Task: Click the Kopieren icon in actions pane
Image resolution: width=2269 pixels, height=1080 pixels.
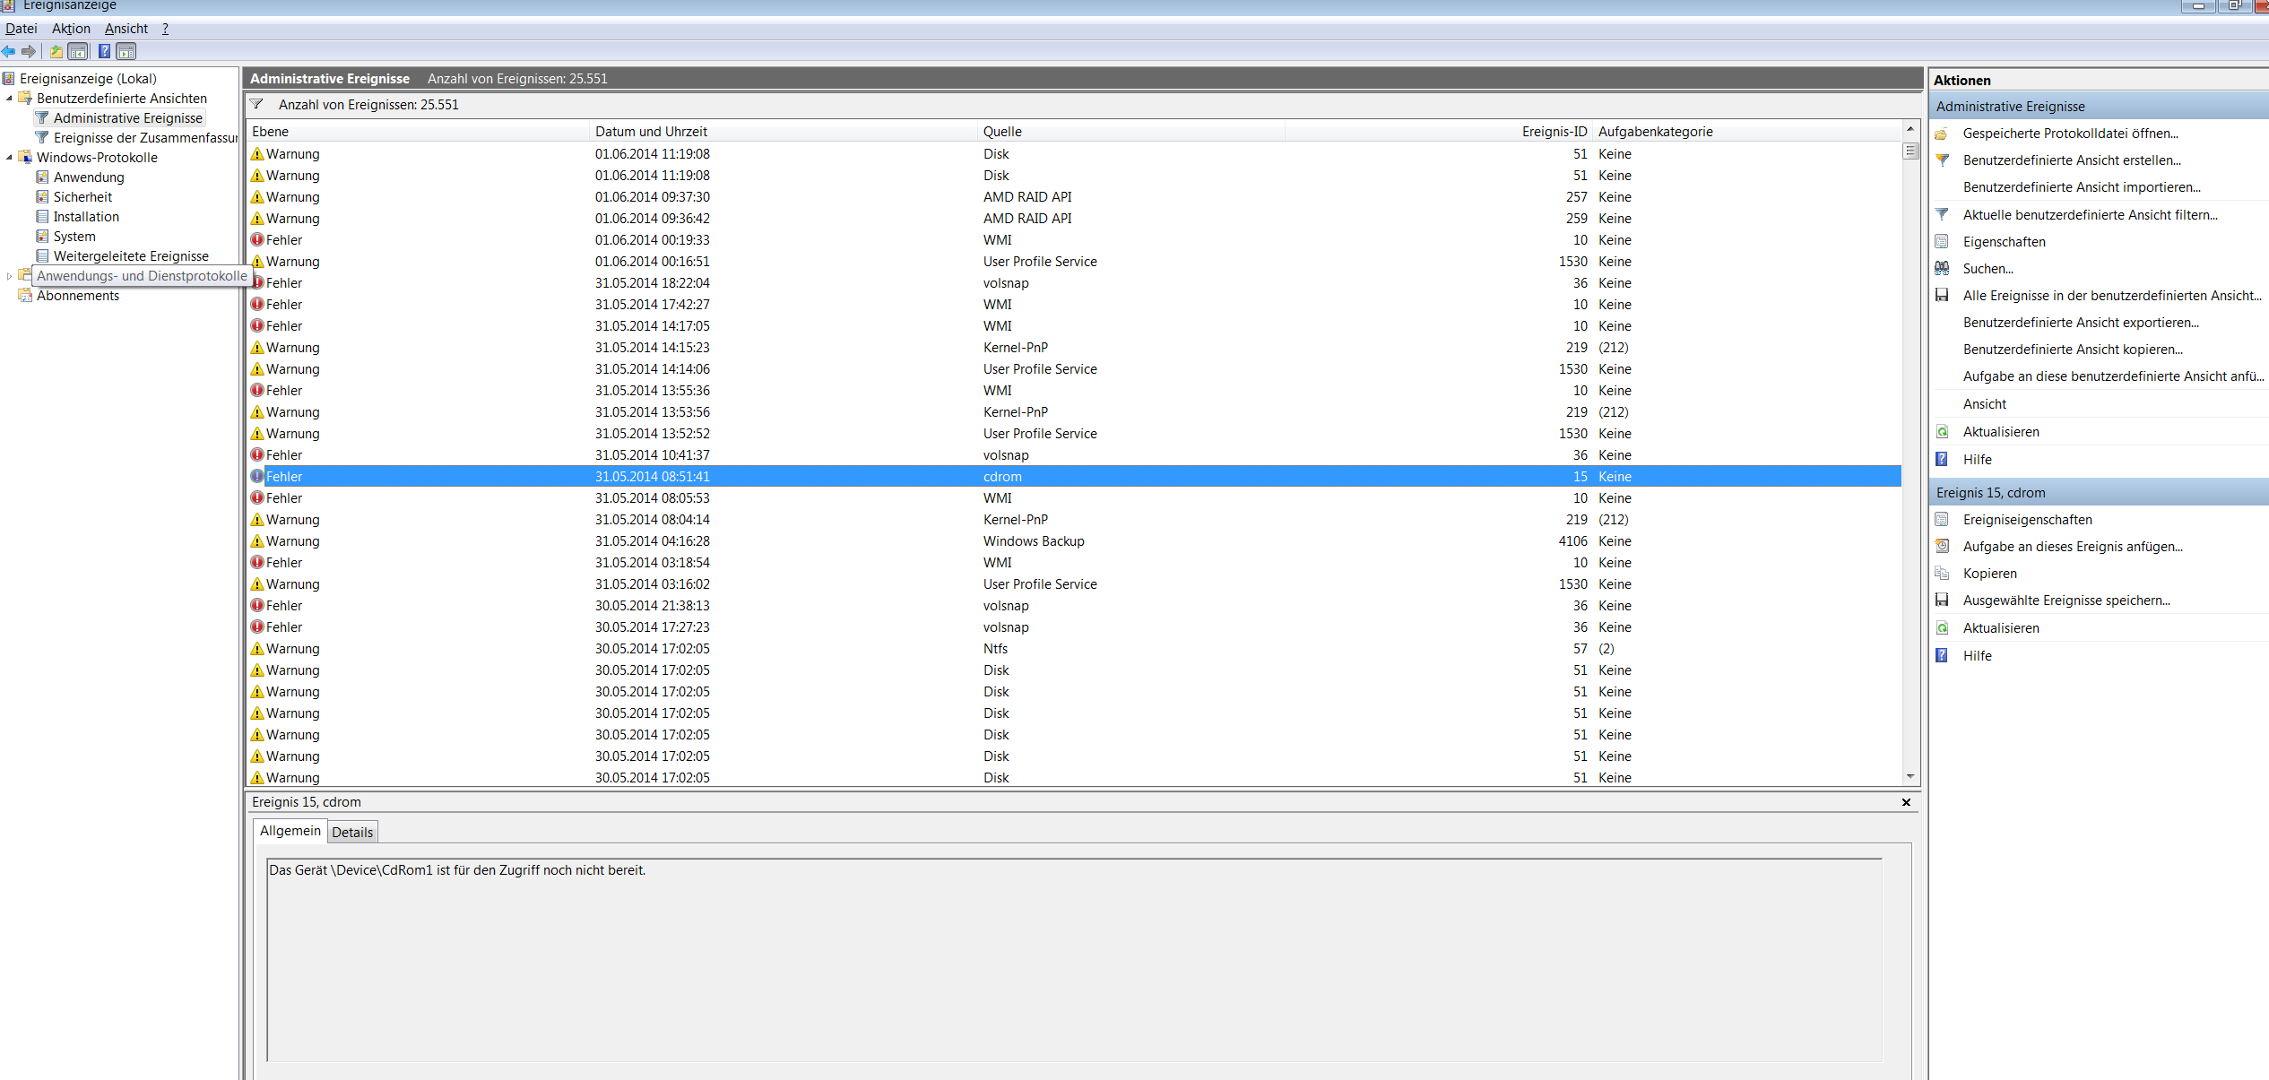Action: click(x=1942, y=574)
